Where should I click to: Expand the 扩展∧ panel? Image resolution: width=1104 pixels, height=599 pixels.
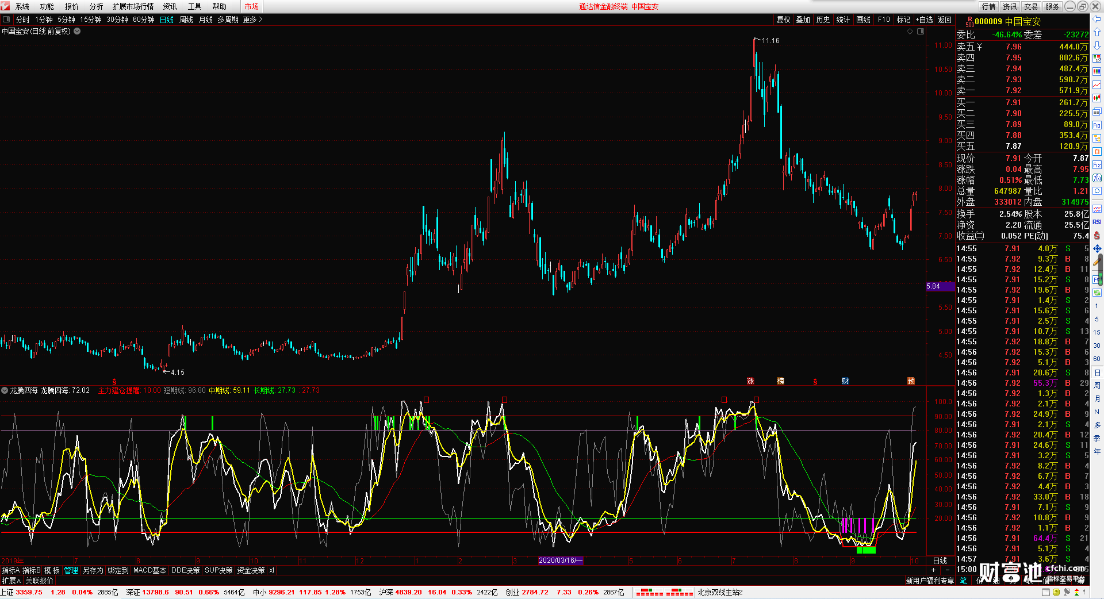tap(11, 581)
